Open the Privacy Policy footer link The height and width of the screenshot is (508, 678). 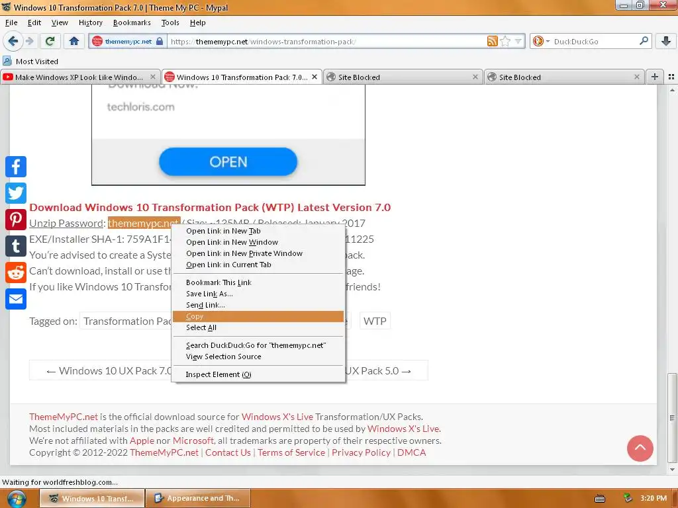coord(361,452)
